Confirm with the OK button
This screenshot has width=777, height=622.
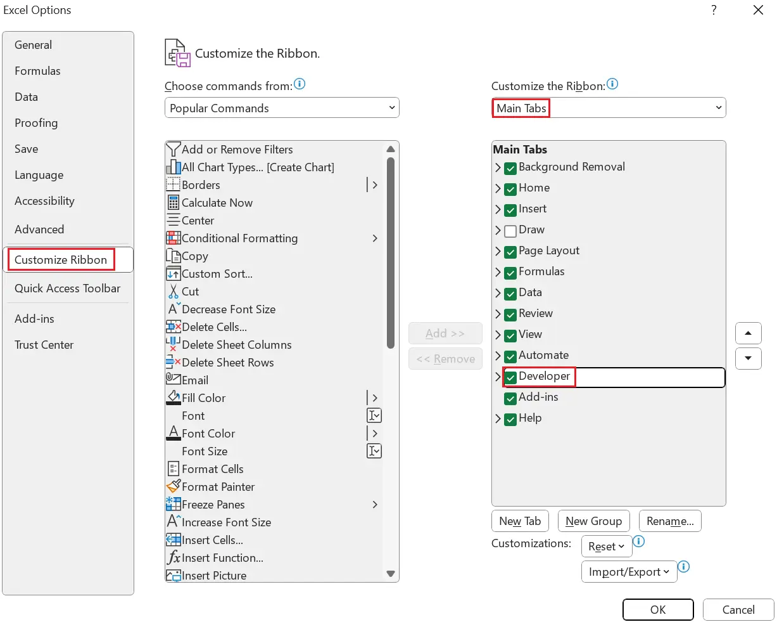(658, 610)
